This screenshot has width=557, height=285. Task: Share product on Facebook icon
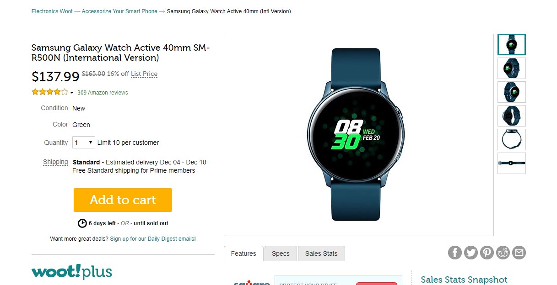(x=454, y=253)
